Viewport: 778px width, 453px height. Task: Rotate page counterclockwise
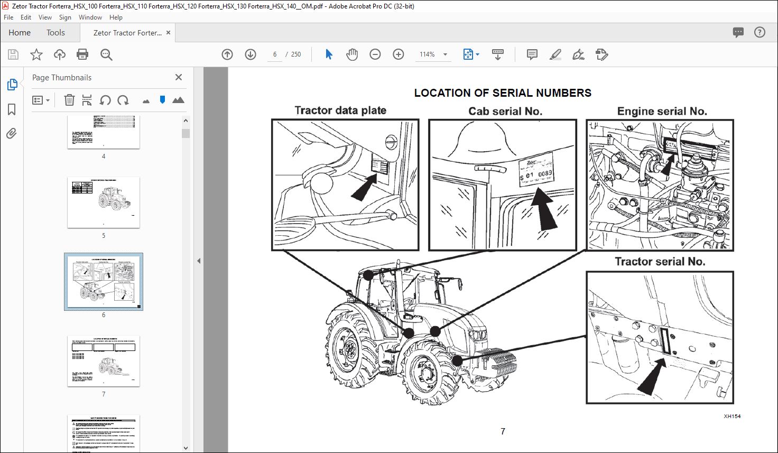pyautogui.click(x=105, y=100)
